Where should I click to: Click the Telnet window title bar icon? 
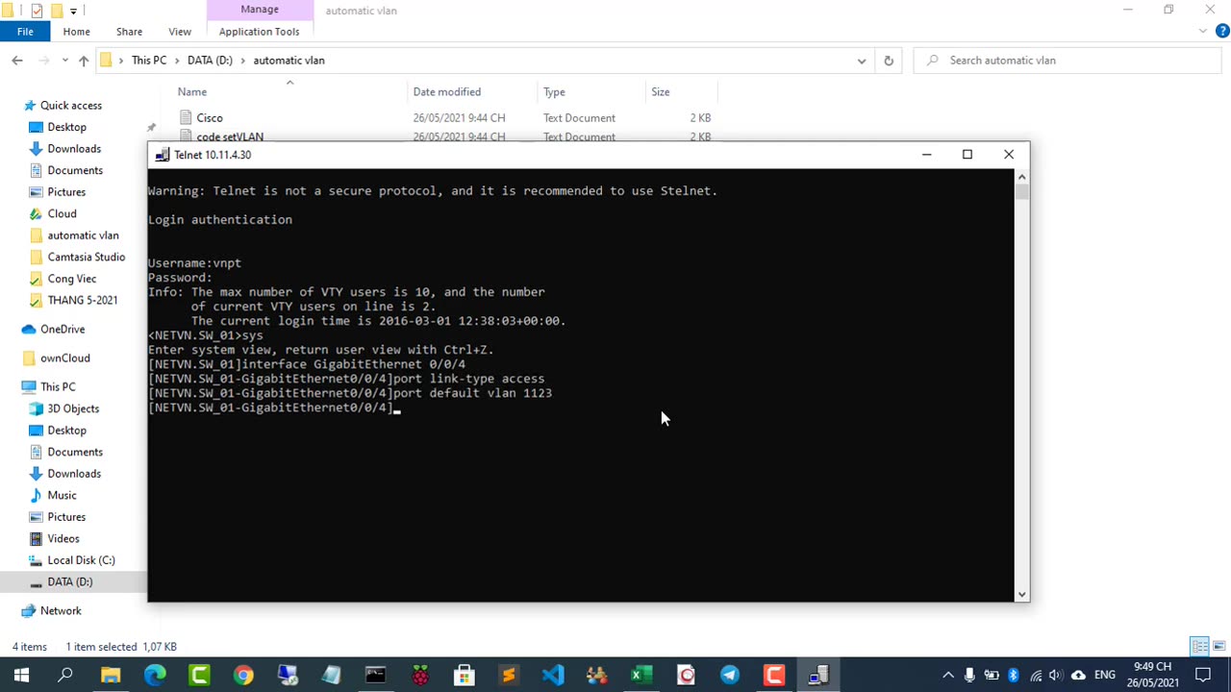(x=162, y=155)
